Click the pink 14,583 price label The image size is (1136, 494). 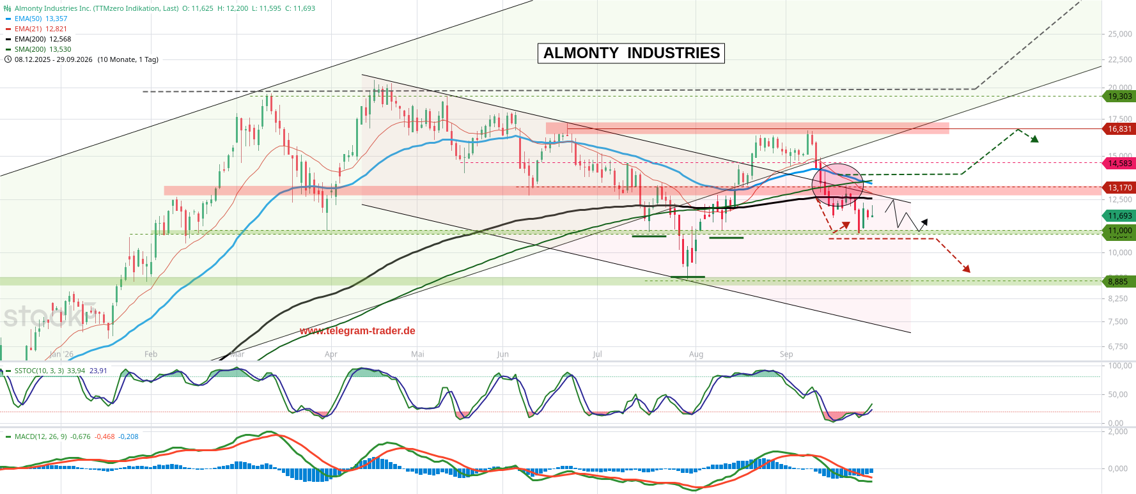coord(1119,164)
